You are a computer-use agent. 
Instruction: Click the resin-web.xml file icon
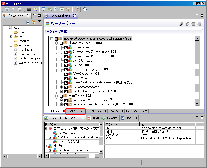tap(16, 54)
